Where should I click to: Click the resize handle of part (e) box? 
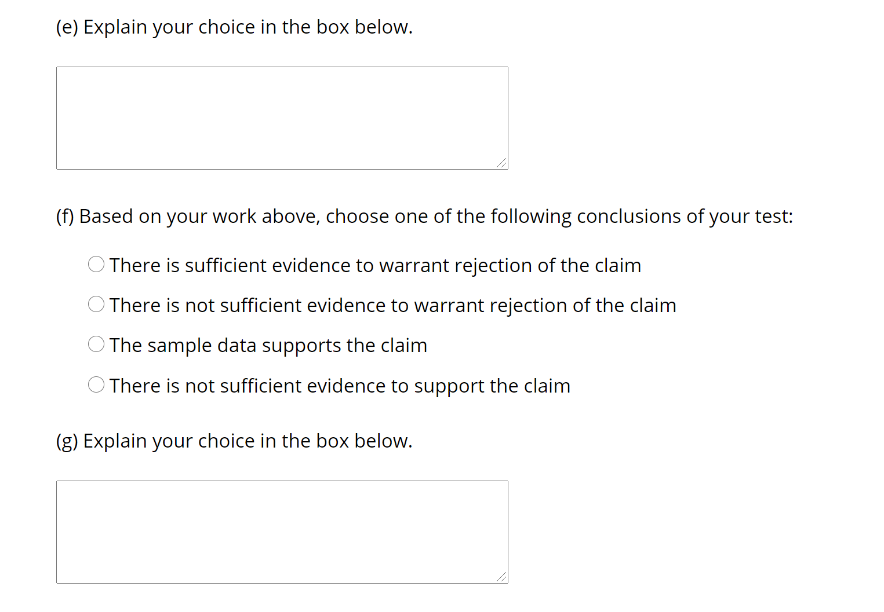tap(502, 164)
